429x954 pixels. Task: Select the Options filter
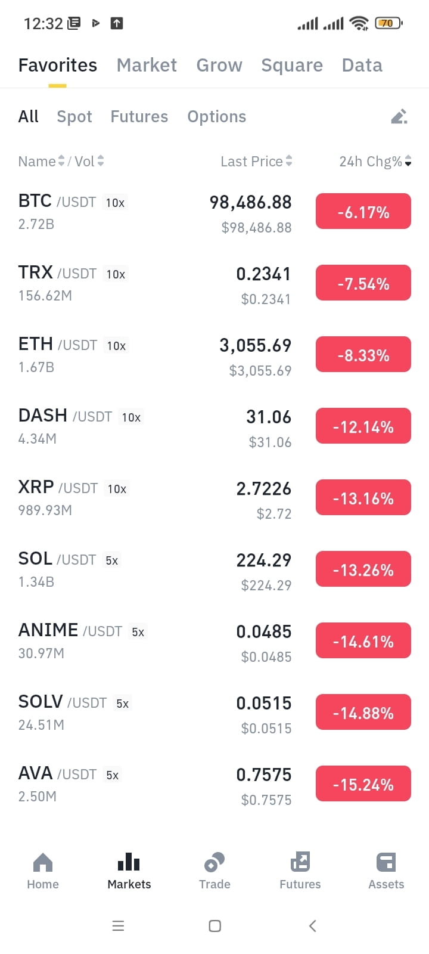(217, 116)
